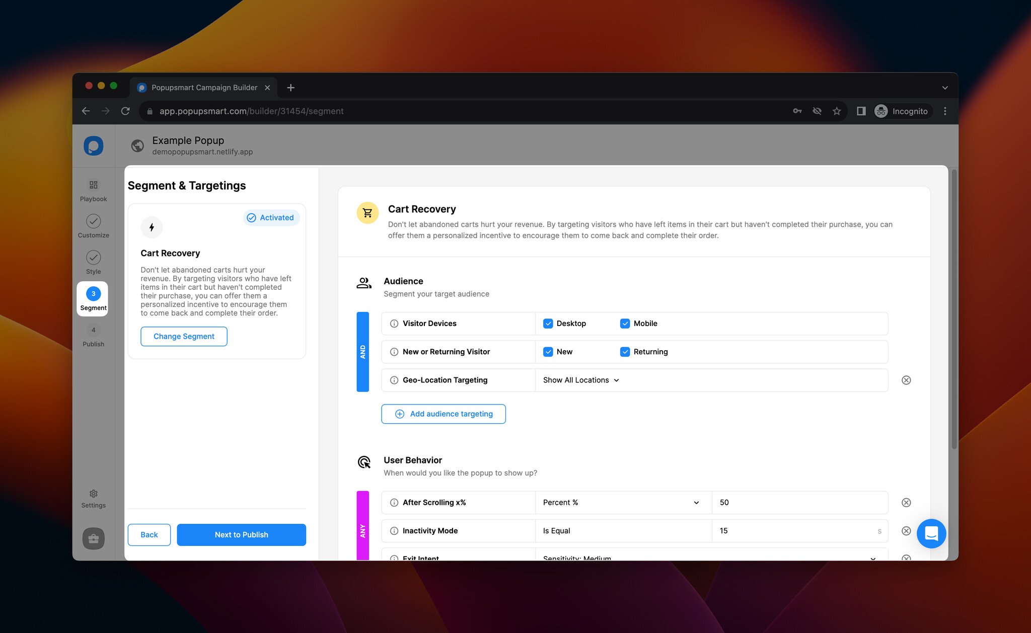Go to the Customize step

[93, 226]
